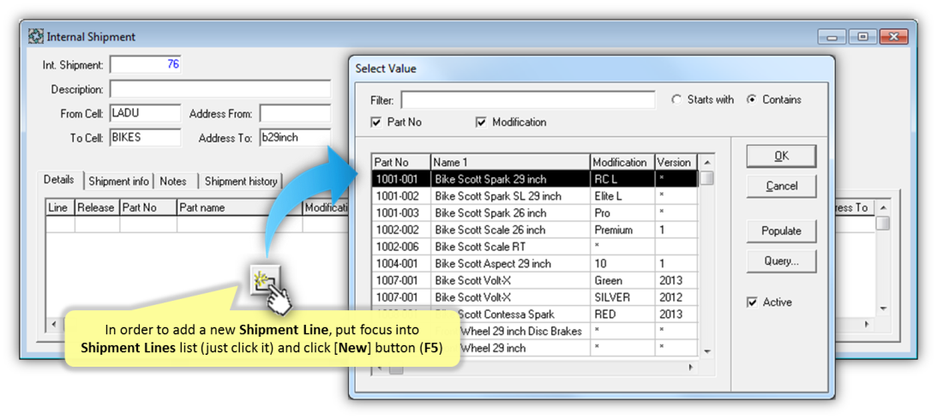Click the scroll down arrow in Select Value list
Viewport: 937px width, 419px height.
coord(707,351)
